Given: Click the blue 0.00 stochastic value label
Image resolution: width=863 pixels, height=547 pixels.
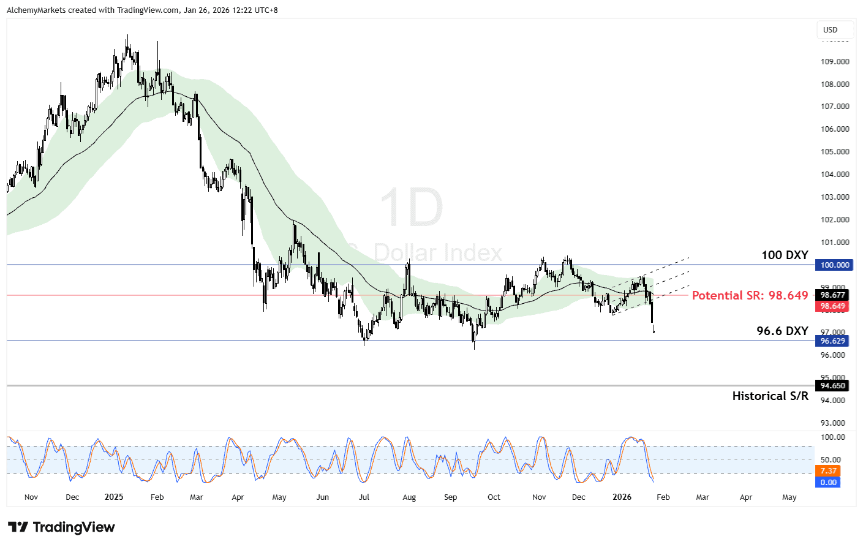Looking at the screenshot, I should click(x=828, y=483).
